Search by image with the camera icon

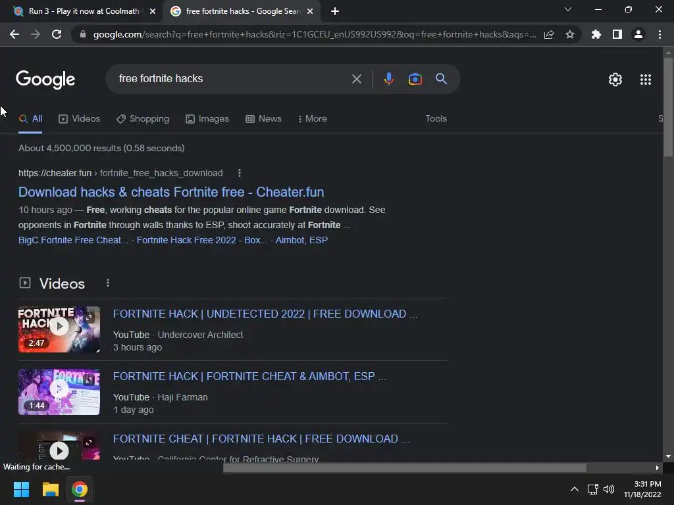point(415,79)
